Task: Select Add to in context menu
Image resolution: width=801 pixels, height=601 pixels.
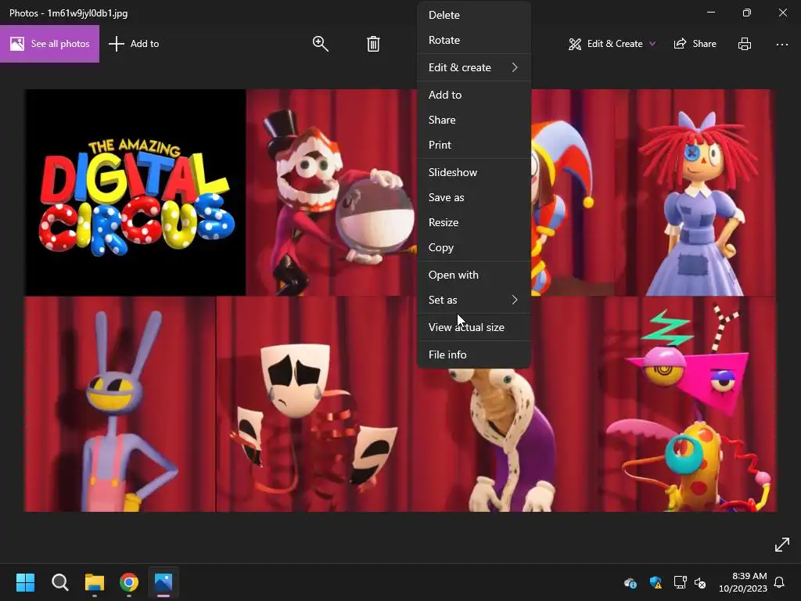Action: click(x=473, y=95)
